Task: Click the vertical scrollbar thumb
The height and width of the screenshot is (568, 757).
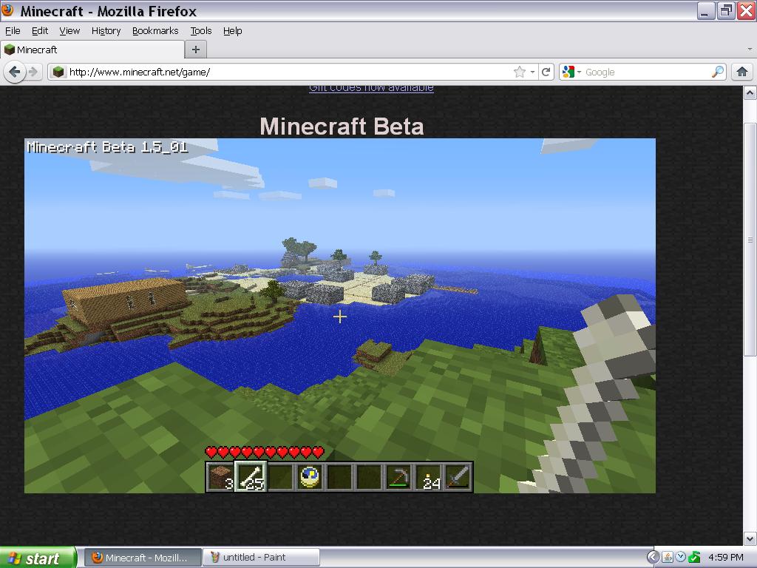Action: pos(750,240)
